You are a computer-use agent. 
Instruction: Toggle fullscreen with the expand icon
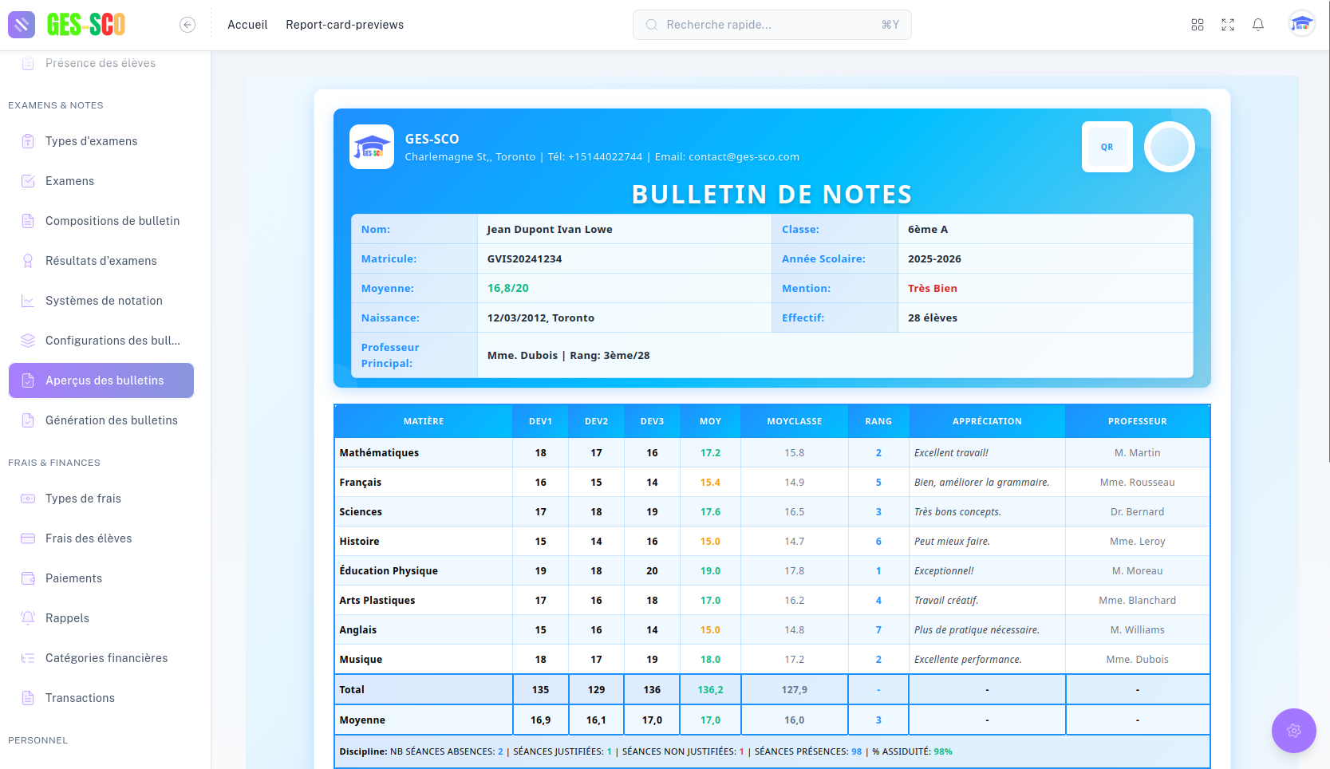point(1228,25)
